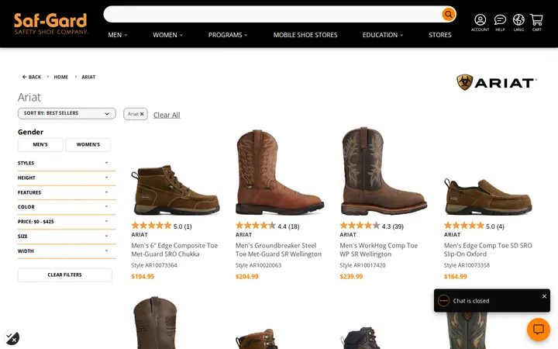Image resolution: width=558 pixels, height=349 pixels.
Task: Click the 5.0 (1) star rating
Action: click(161, 226)
